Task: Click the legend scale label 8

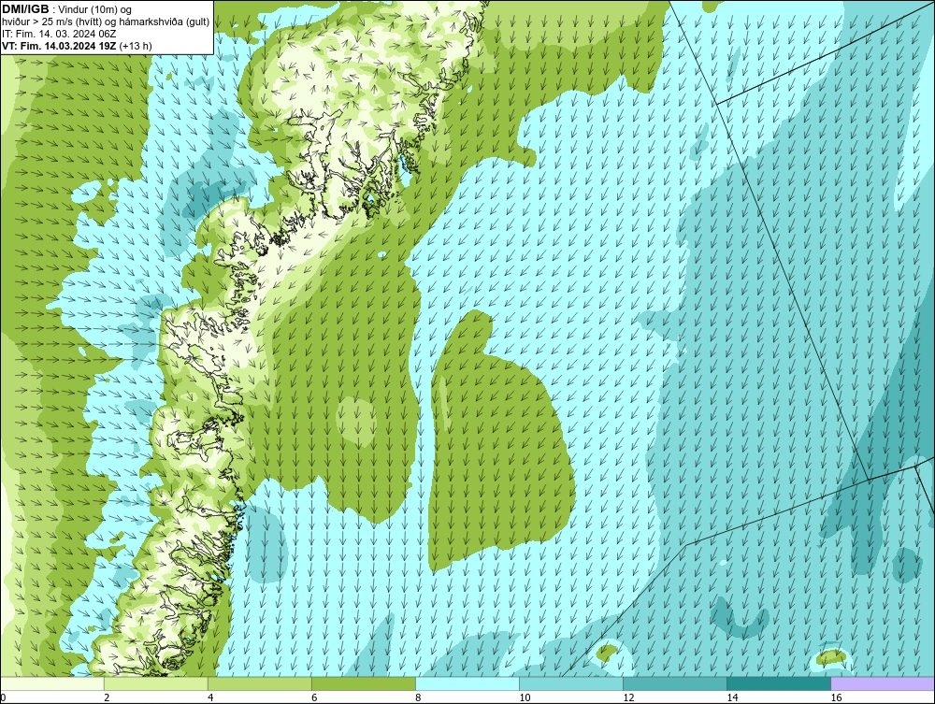Action: pyautogui.click(x=418, y=697)
